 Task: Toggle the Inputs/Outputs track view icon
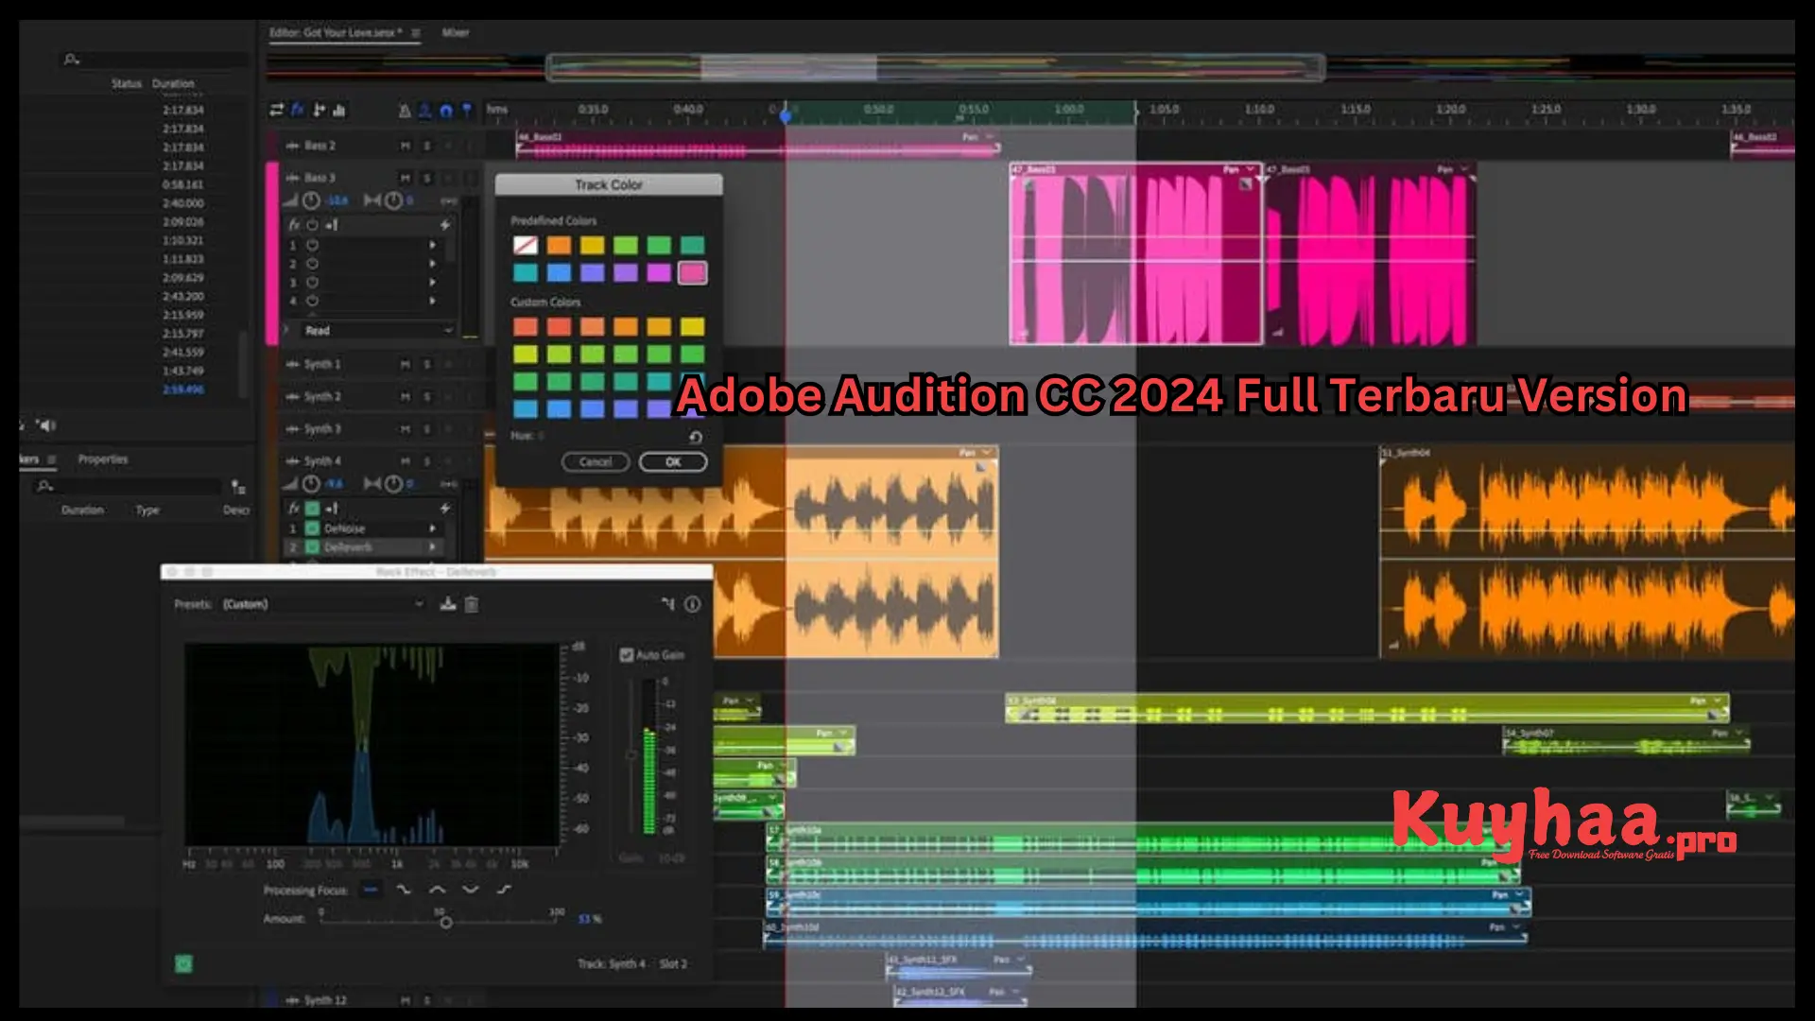point(276,111)
